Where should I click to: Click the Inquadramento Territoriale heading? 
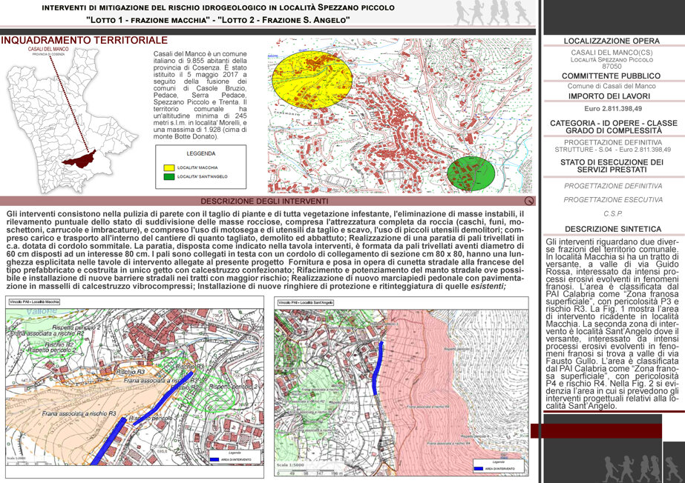click(x=85, y=41)
